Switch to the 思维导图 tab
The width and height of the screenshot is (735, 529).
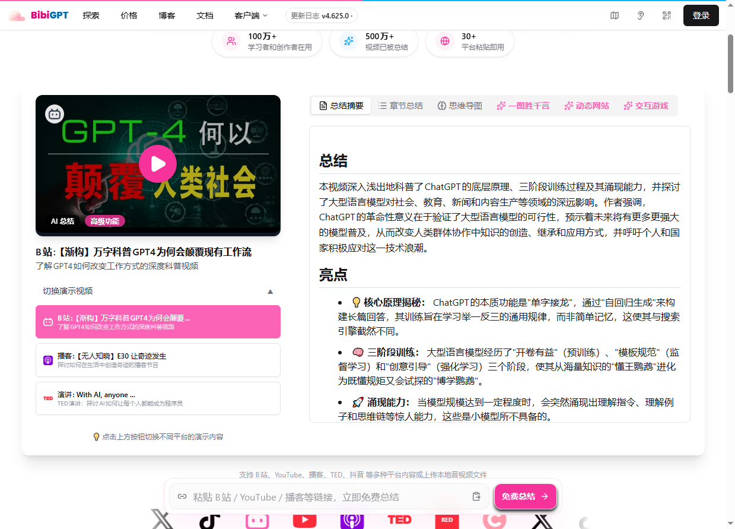click(x=460, y=106)
